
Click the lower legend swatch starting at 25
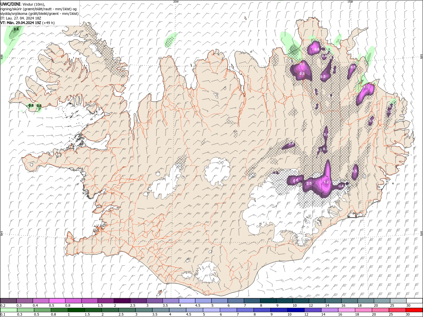pos(397,310)
